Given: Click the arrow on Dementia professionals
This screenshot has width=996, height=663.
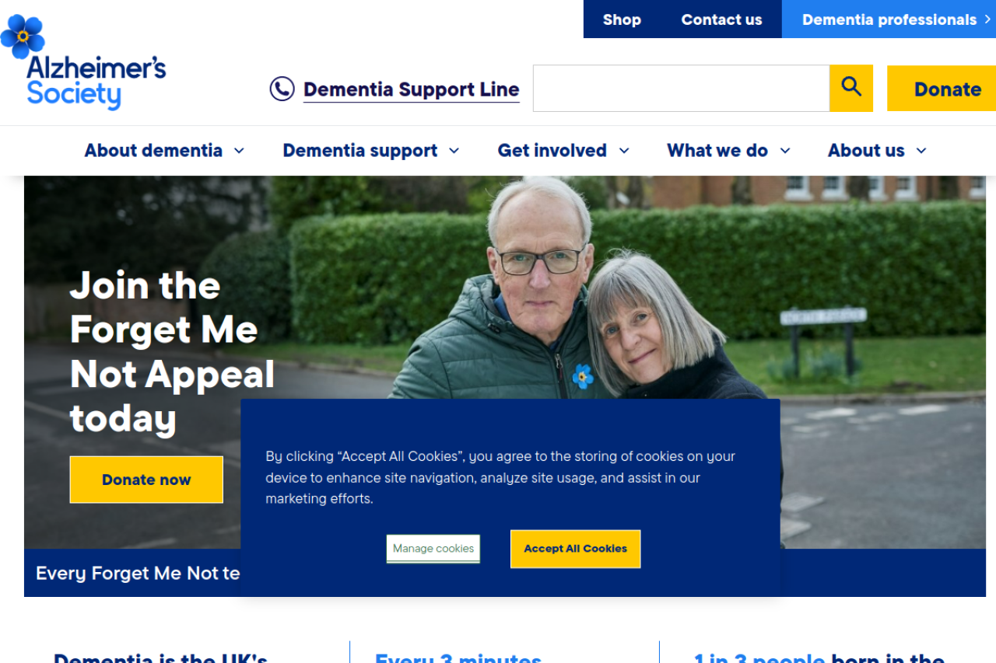Looking at the screenshot, I should [987, 19].
